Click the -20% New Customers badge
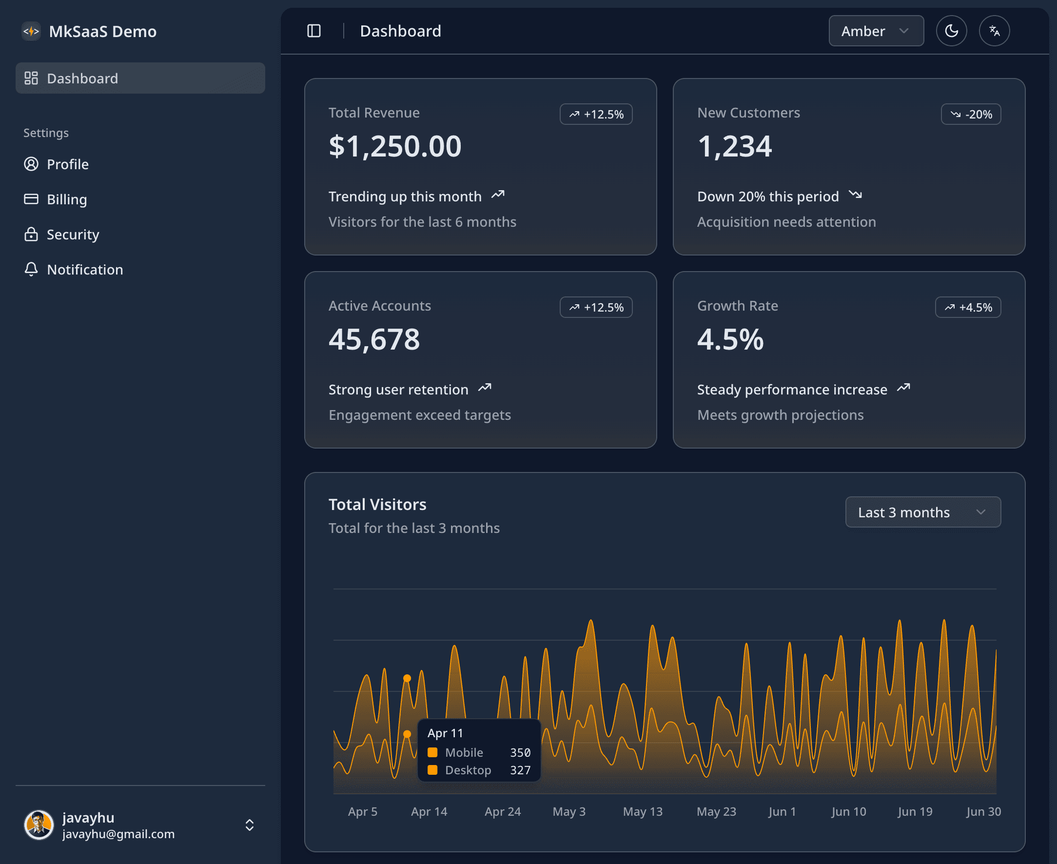 (970, 115)
